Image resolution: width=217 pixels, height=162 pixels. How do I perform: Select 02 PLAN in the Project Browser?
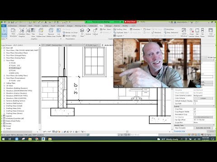(12, 71)
